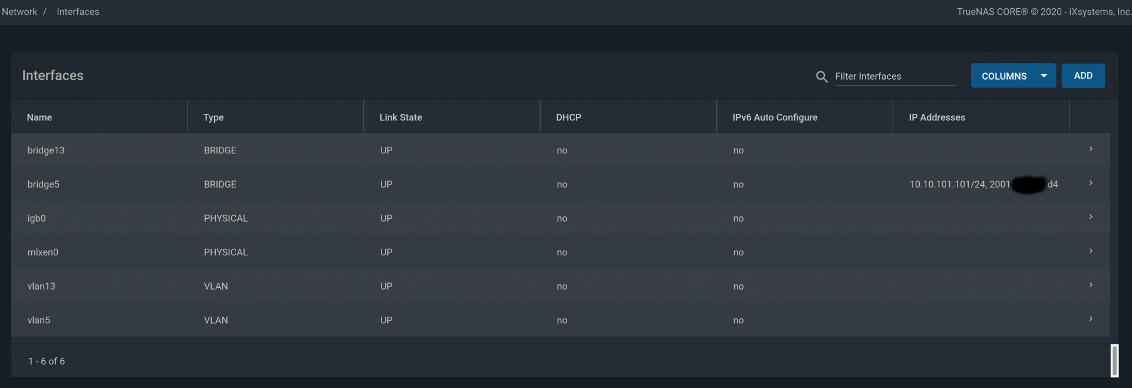1132x388 pixels.
Task: Expand the bridge13 row chevron
Action: (1091, 149)
